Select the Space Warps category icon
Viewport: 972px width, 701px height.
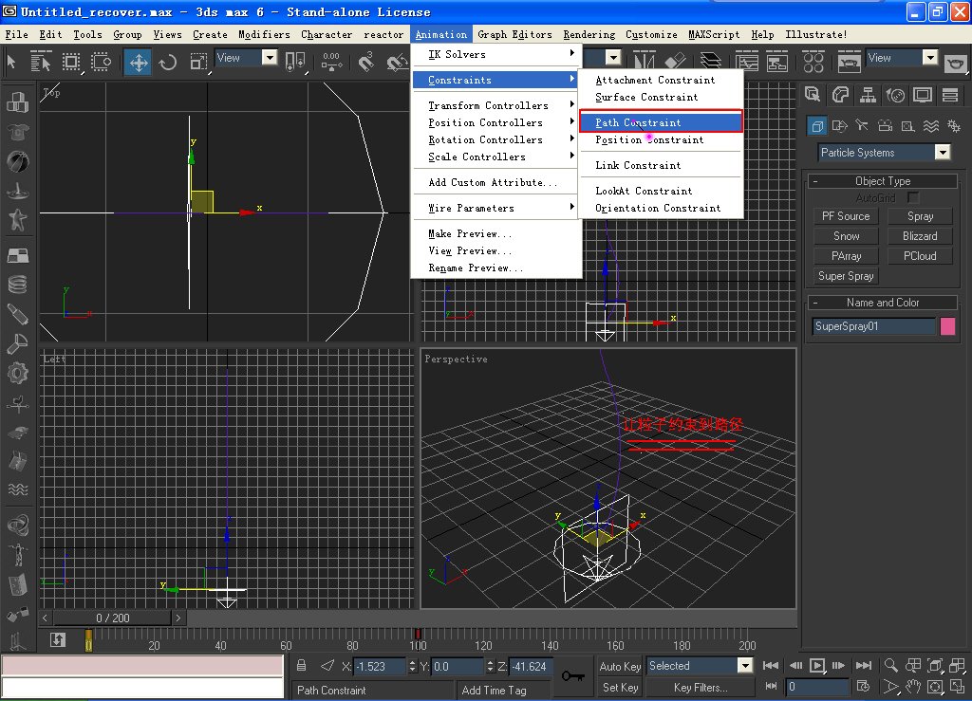931,126
